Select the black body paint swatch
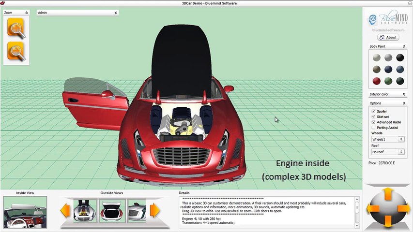 (400, 58)
